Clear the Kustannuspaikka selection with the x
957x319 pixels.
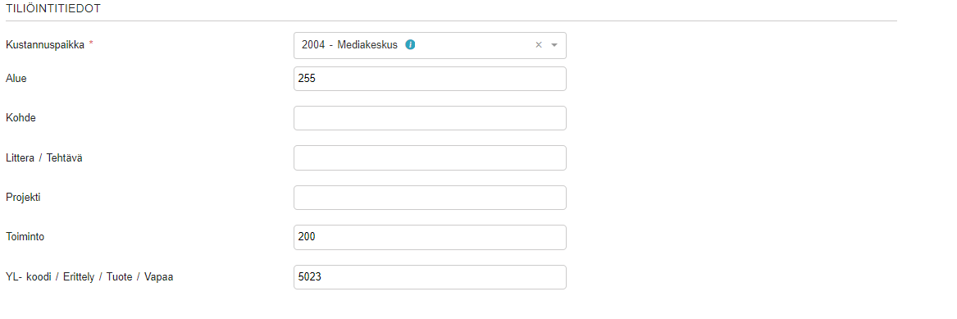(x=538, y=45)
